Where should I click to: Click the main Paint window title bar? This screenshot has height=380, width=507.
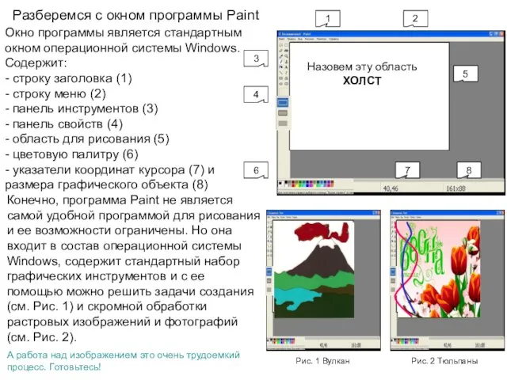point(391,33)
